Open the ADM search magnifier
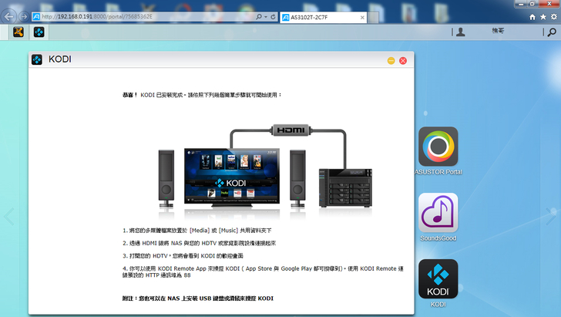This screenshot has width=561, height=317. tap(552, 32)
